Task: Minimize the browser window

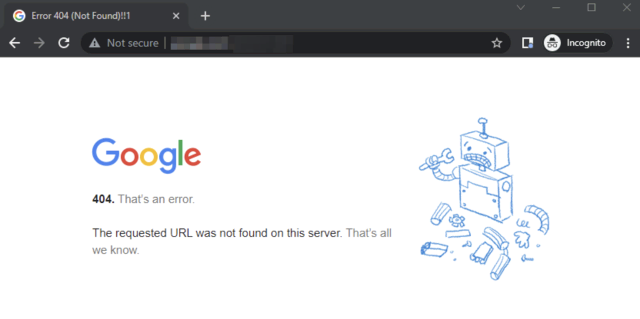Action: point(556,8)
